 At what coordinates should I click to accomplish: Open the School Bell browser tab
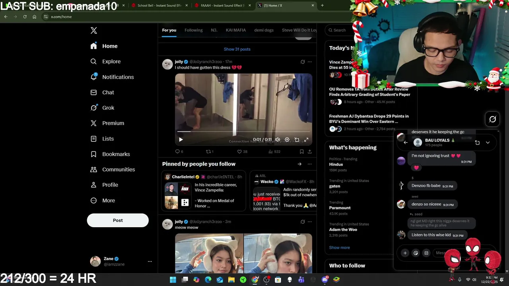[x=159, y=6]
